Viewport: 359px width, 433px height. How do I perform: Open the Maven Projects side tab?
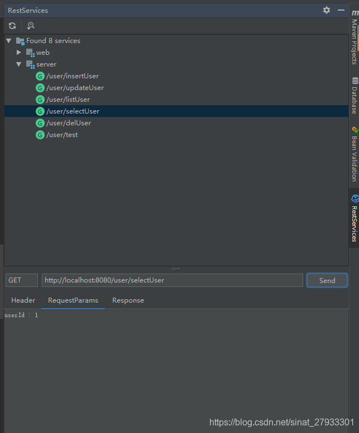355,42
